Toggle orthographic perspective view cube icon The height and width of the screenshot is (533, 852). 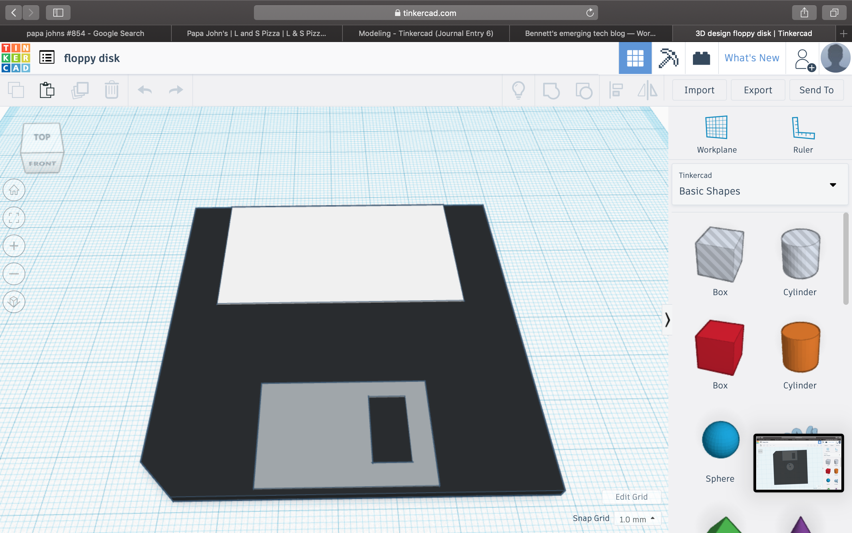pyautogui.click(x=14, y=302)
